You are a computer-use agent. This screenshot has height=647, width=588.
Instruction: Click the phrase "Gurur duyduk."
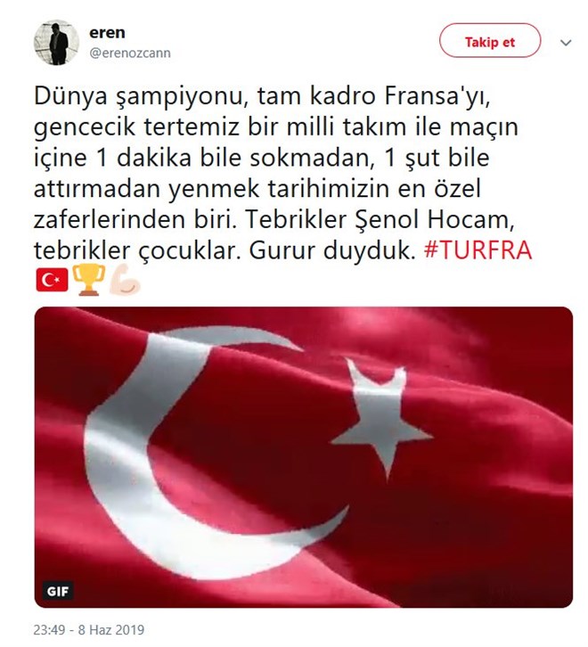(x=332, y=250)
